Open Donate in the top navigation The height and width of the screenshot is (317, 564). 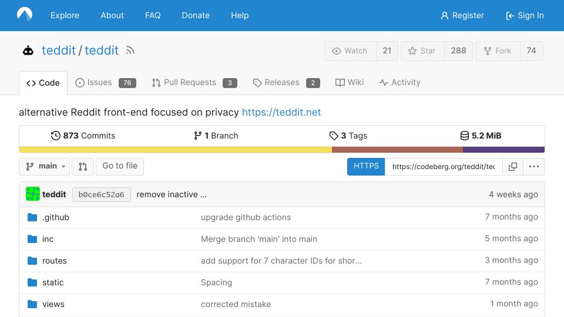click(196, 15)
